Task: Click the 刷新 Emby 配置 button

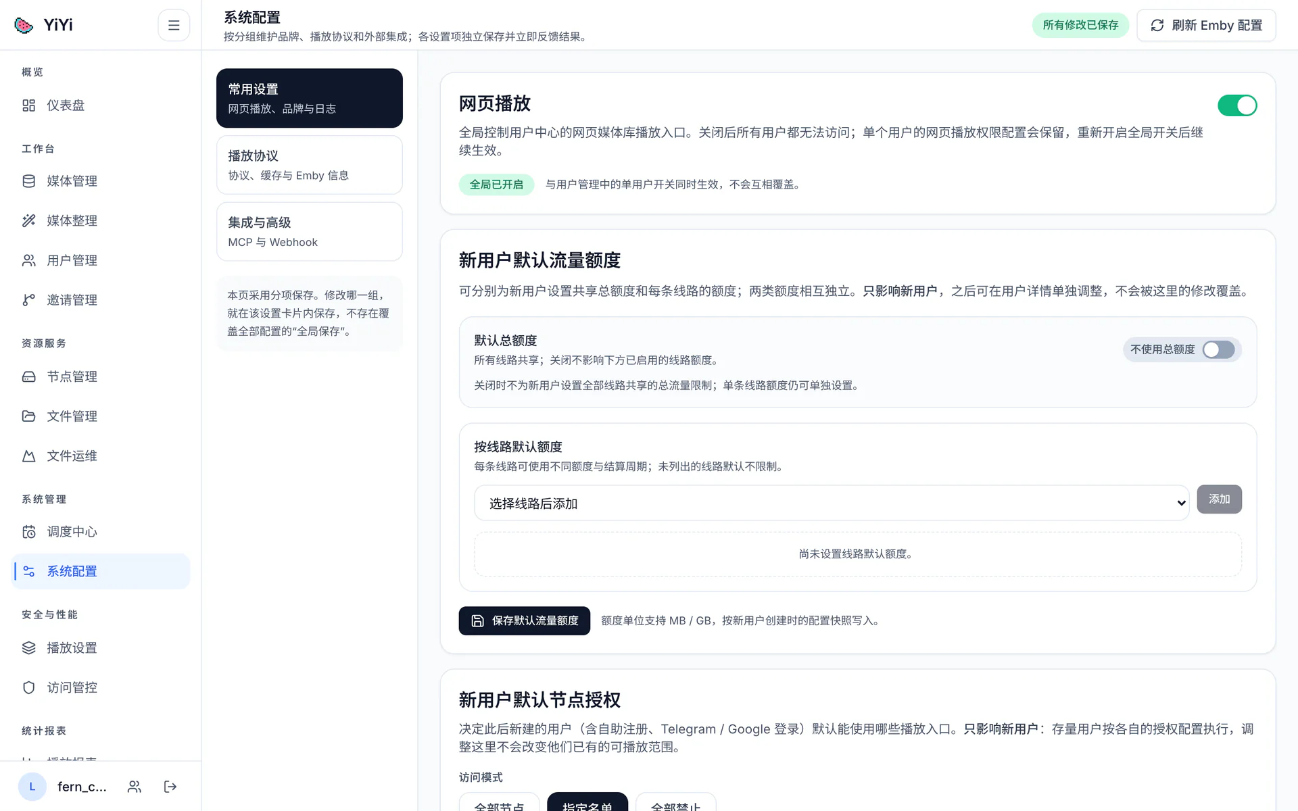Action: 1206,25
